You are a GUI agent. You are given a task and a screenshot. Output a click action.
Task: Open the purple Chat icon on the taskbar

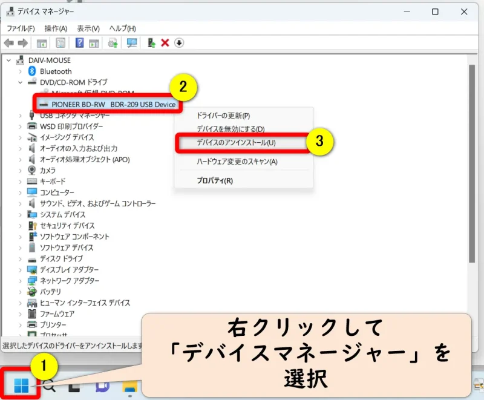pos(102,386)
